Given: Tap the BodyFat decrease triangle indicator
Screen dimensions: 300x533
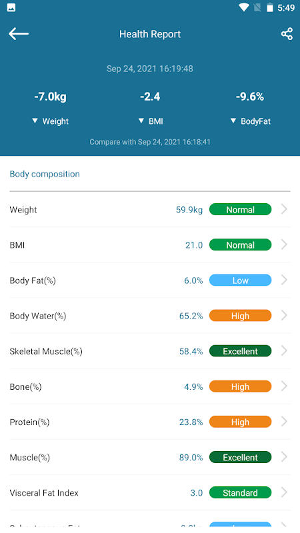Looking at the screenshot, I should 233,121.
